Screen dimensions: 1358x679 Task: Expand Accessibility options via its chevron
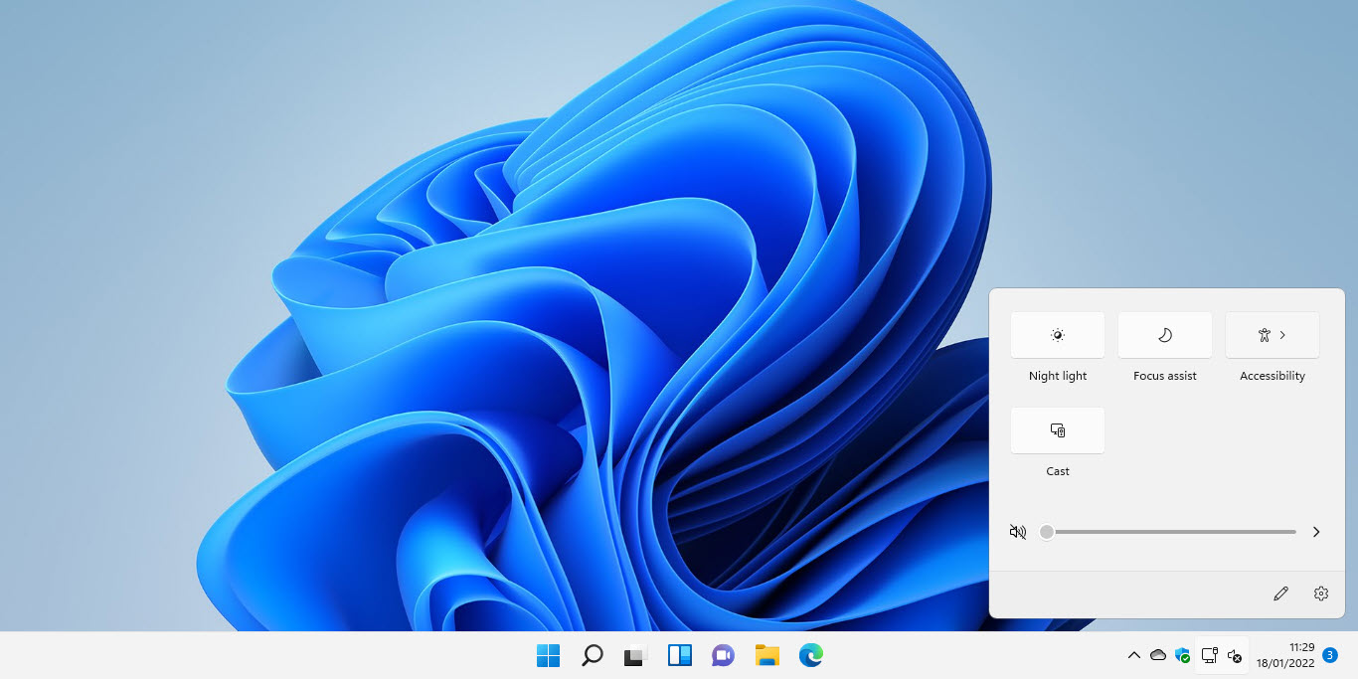click(1281, 335)
